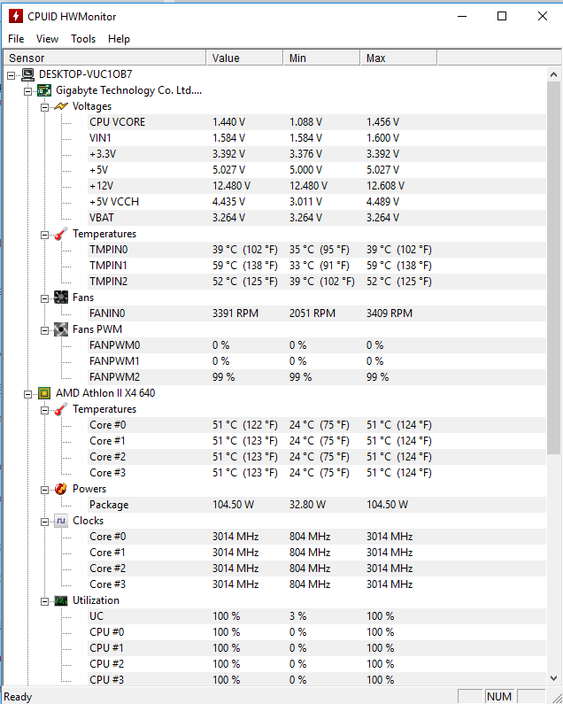Collapse the DESKTOP-VUC1OB7 root node
Image resolution: width=563 pixels, height=704 pixels.
11,74
